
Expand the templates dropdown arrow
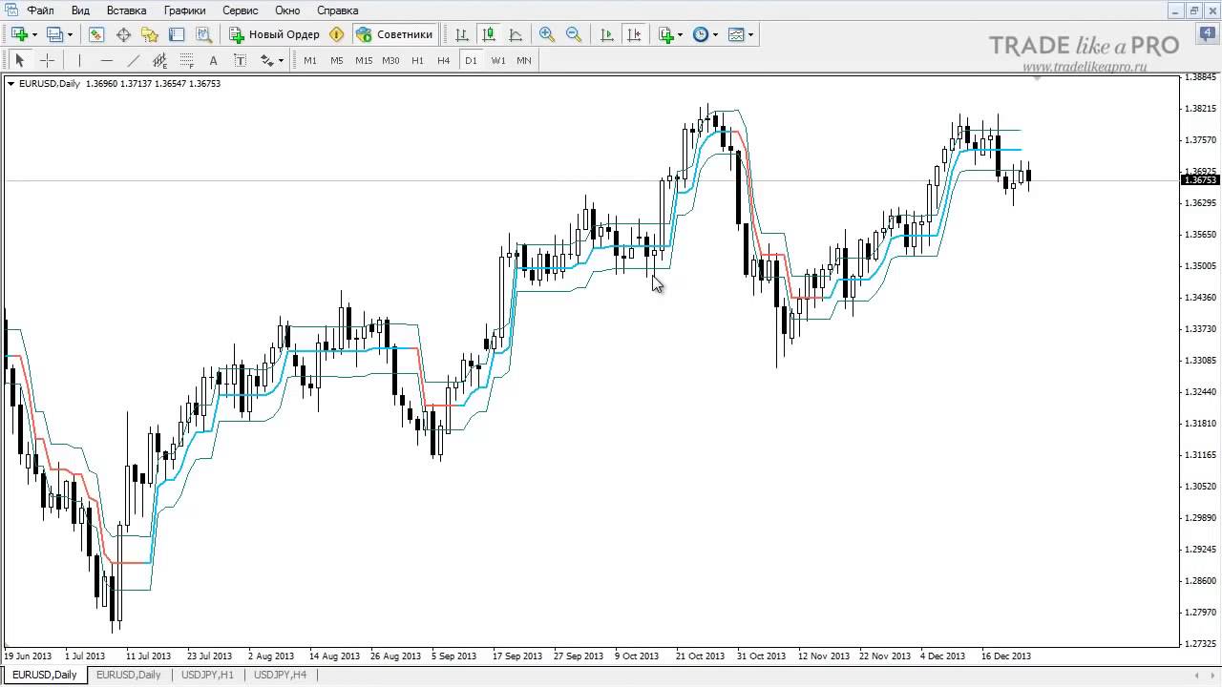pyautogui.click(x=751, y=34)
